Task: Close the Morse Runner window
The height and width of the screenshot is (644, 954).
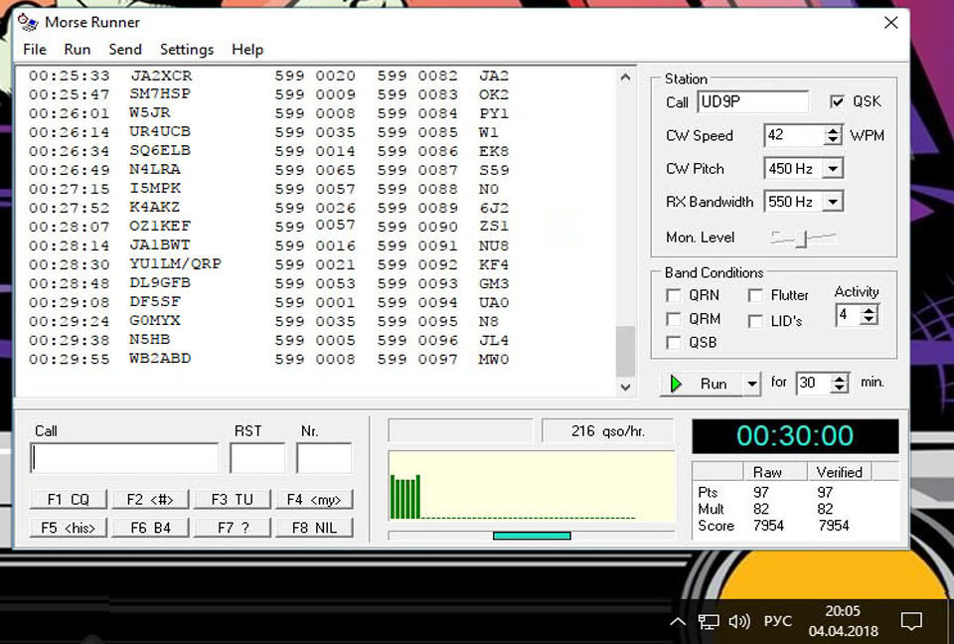Action: (890, 22)
